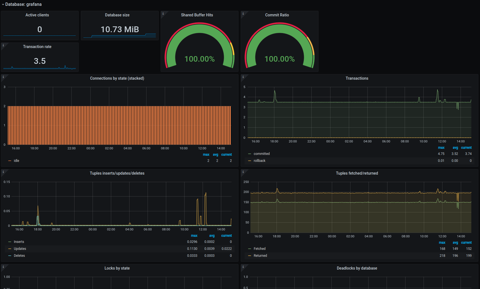Click the Commit Ratio panel info icon
This screenshot has width=480, height=289.
pos(243,14)
